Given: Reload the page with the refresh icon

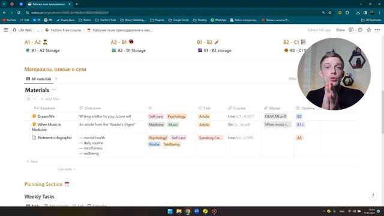Looking at the screenshot, I should point(19,13).
